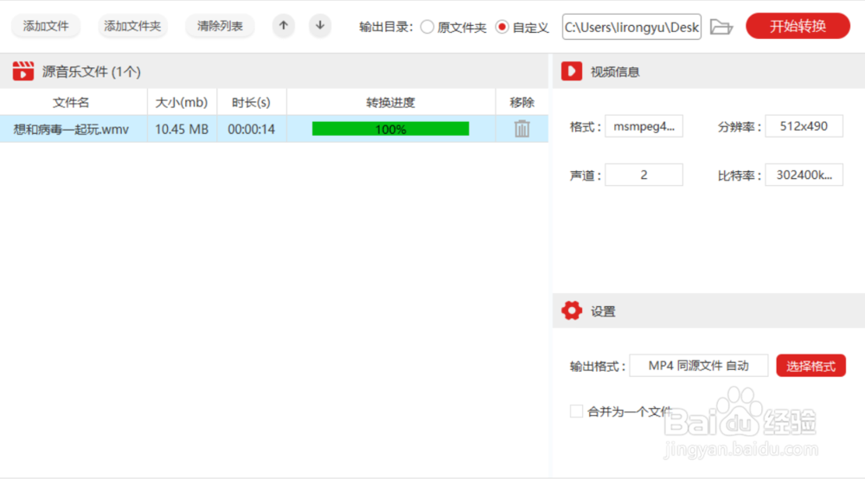Click the 移除 column header
Screen dimensions: 865x479
coord(522,102)
